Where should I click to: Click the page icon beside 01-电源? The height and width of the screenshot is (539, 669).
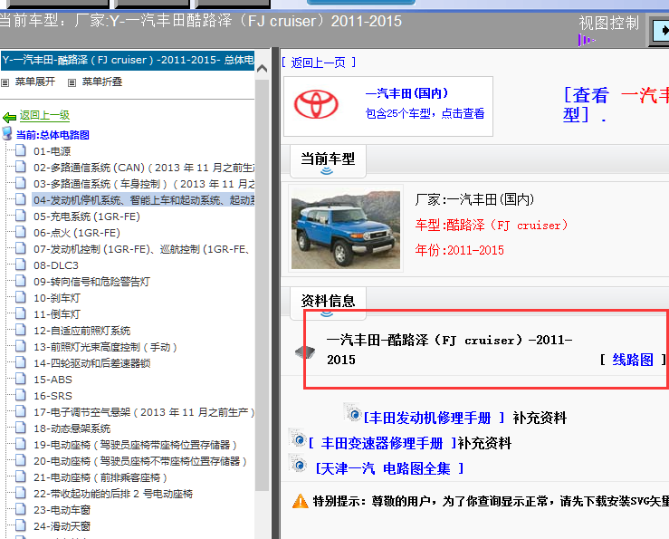pos(20,150)
